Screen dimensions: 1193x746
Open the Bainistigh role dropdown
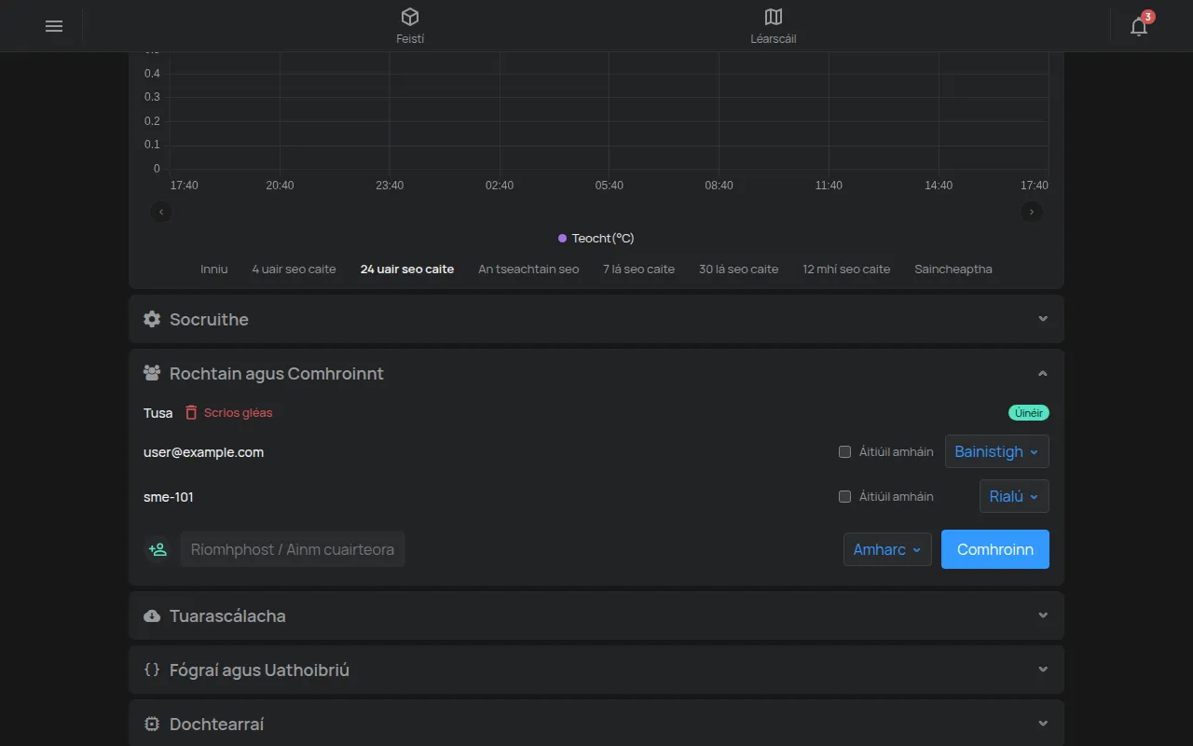coord(997,451)
